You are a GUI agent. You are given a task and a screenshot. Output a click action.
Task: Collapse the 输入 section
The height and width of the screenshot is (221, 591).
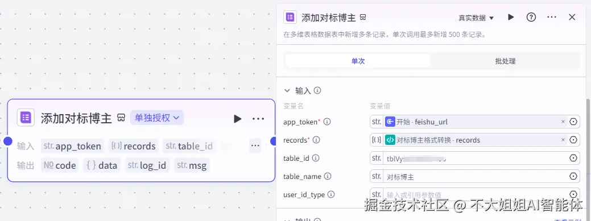[x=287, y=91]
